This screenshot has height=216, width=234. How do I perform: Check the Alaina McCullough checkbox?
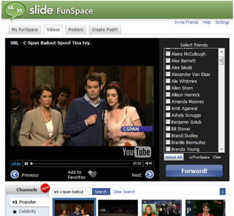pos(168,54)
